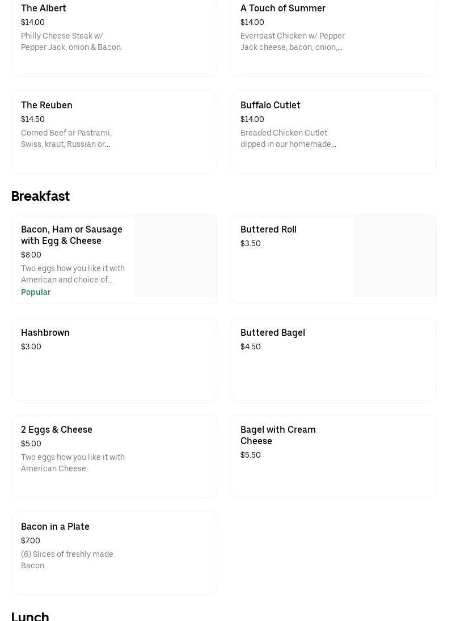Open Bacon, Ham or Sausage with Egg & Cheese
Image resolution: width=456 pixels, height=621 pixels.
pyautogui.click(x=71, y=235)
